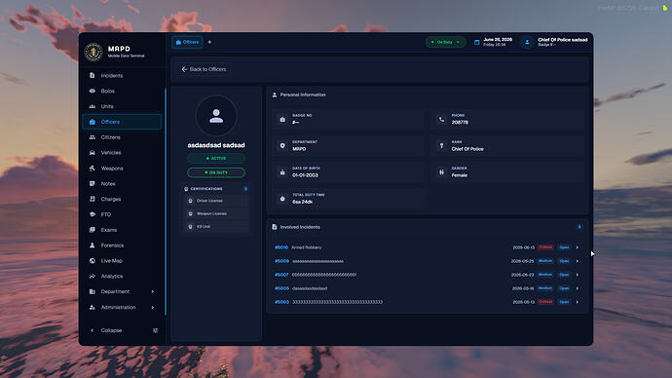Open incident #5010 Armed Robbery
The image size is (672, 378).
coord(427,247)
